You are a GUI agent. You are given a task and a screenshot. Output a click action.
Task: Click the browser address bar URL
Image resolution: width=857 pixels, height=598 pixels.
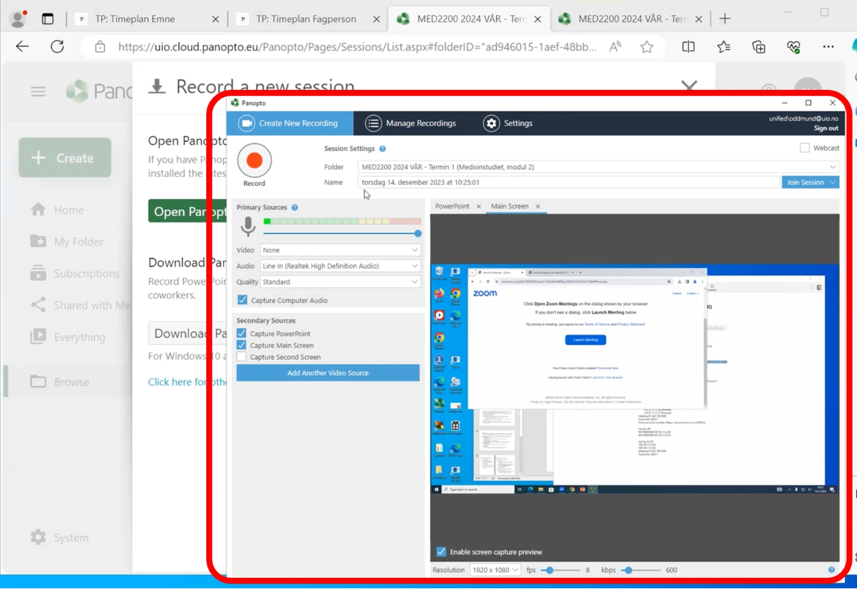click(357, 47)
